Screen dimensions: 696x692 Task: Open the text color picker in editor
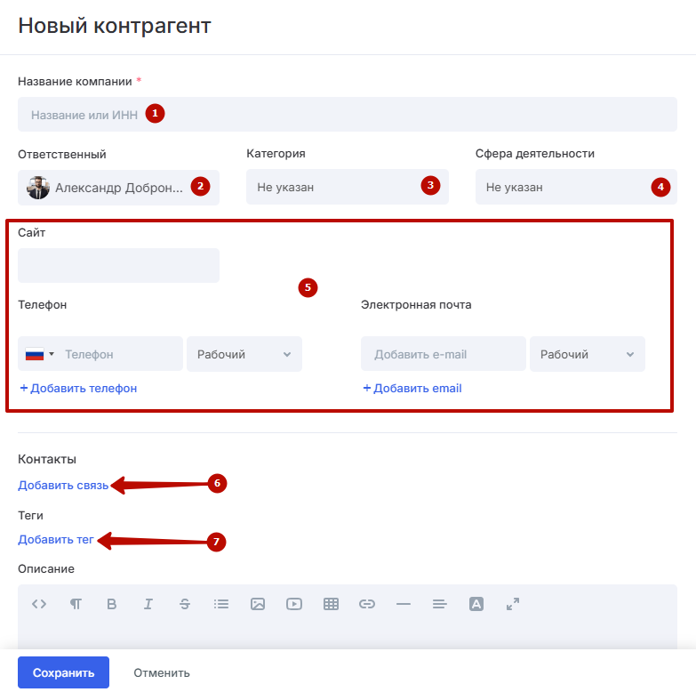click(x=476, y=604)
